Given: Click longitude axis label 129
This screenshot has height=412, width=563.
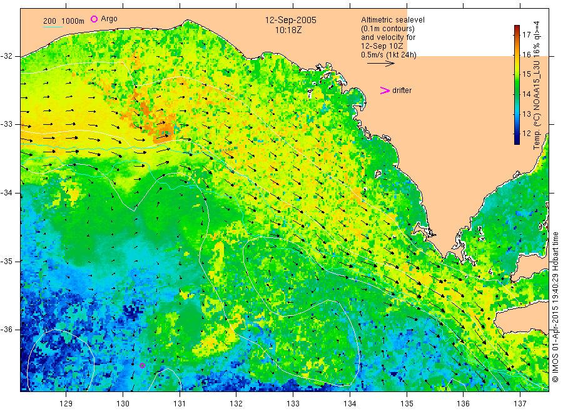Looking at the screenshot, I should coord(66,404).
